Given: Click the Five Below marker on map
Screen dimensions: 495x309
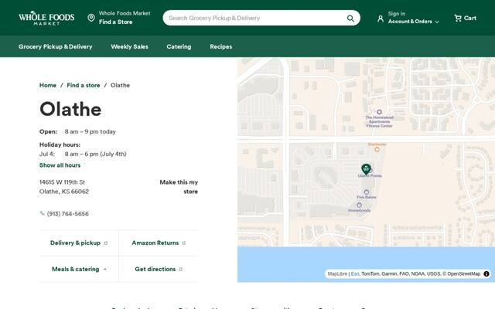Looking at the screenshot, I should 367,192.
